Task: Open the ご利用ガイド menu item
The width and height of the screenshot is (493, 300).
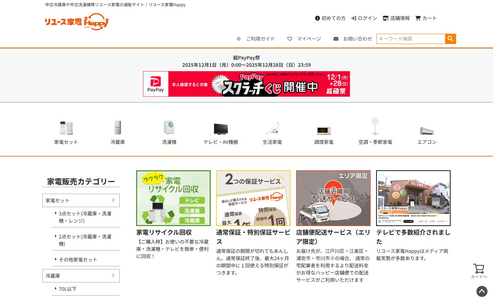Action: (255, 39)
